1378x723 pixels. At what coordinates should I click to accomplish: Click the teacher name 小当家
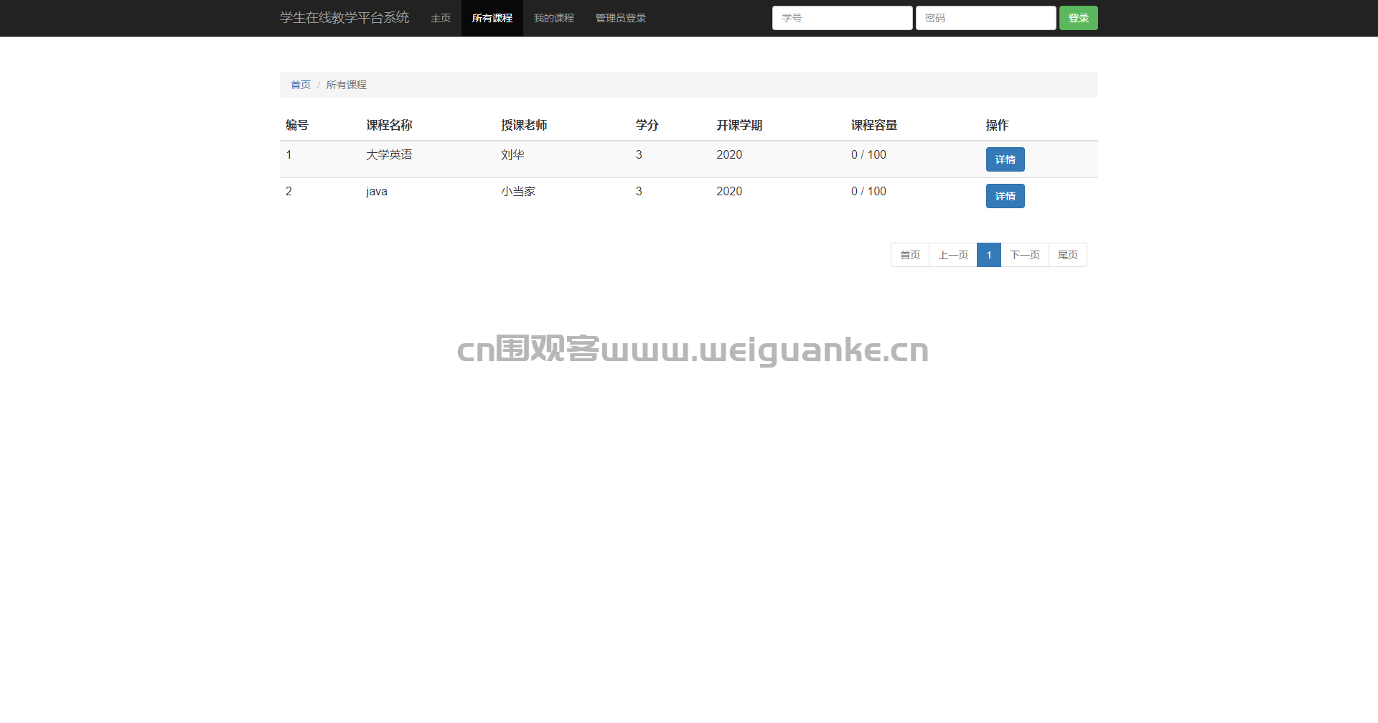[518, 191]
